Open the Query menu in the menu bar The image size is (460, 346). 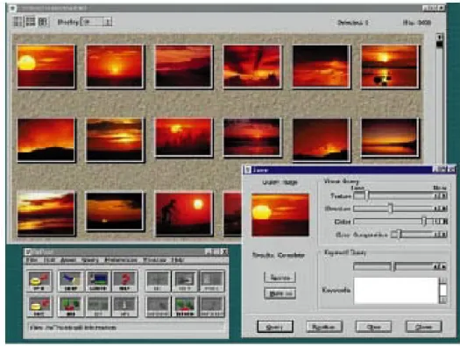(x=89, y=260)
